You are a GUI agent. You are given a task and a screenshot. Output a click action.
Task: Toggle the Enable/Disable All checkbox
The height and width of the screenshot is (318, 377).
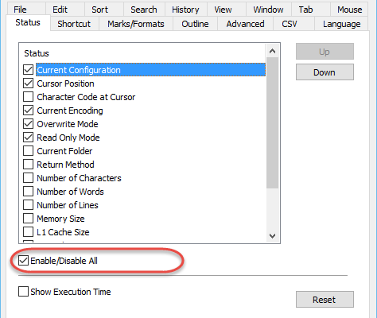tap(23, 261)
